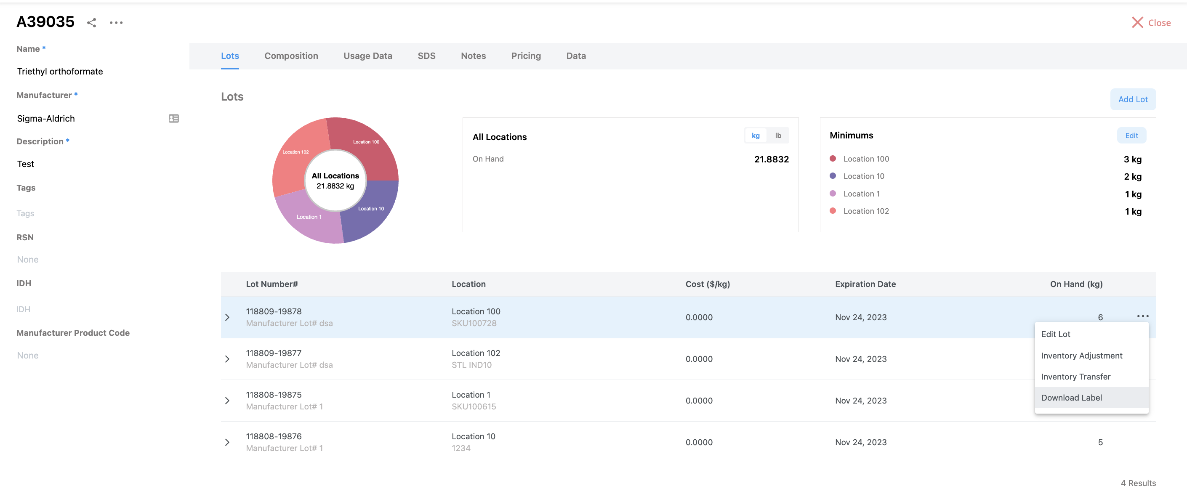Image resolution: width=1187 pixels, height=494 pixels.
Task: Click the share icon next to A39035
Action: 91,23
